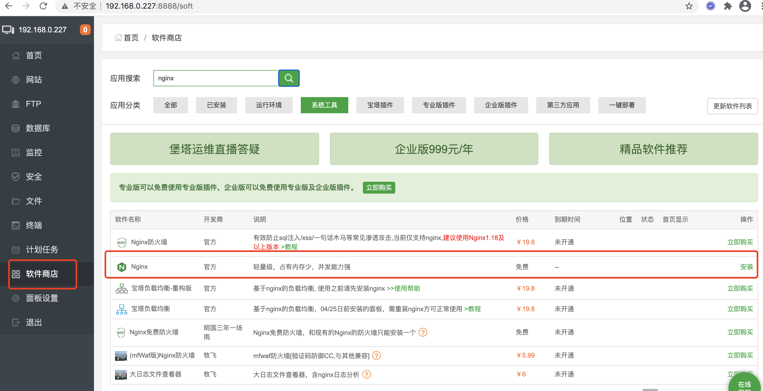Click help icon beside 大日志文件查看器 description
Image resolution: width=763 pixels, height=391 pixels.
click(366, 375)
